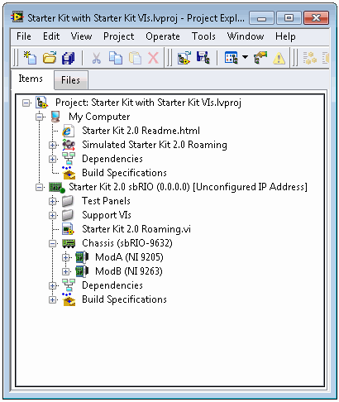This screenshot has height=402, width=339.
Task: Open the File menu
Action: [24, 36]
